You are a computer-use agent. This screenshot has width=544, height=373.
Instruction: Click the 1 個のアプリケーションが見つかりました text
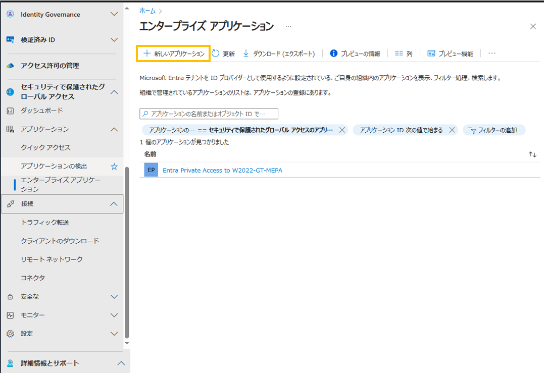184,142
